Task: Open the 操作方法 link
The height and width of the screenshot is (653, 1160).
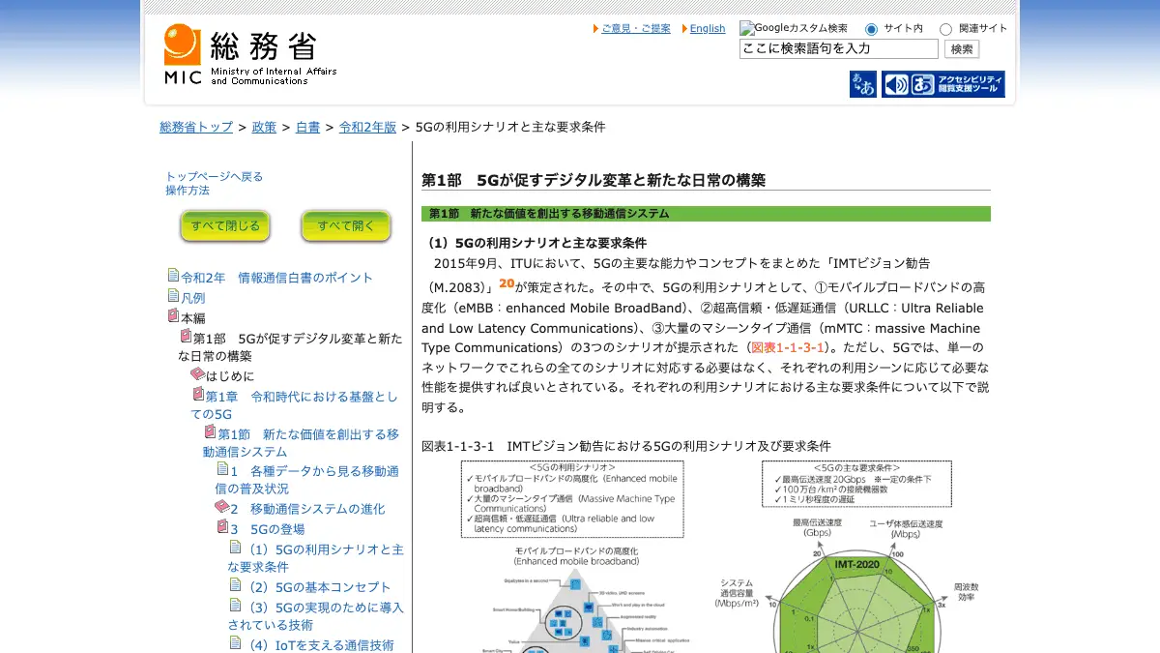Action: pyautogui.click(x=188, y=190)
